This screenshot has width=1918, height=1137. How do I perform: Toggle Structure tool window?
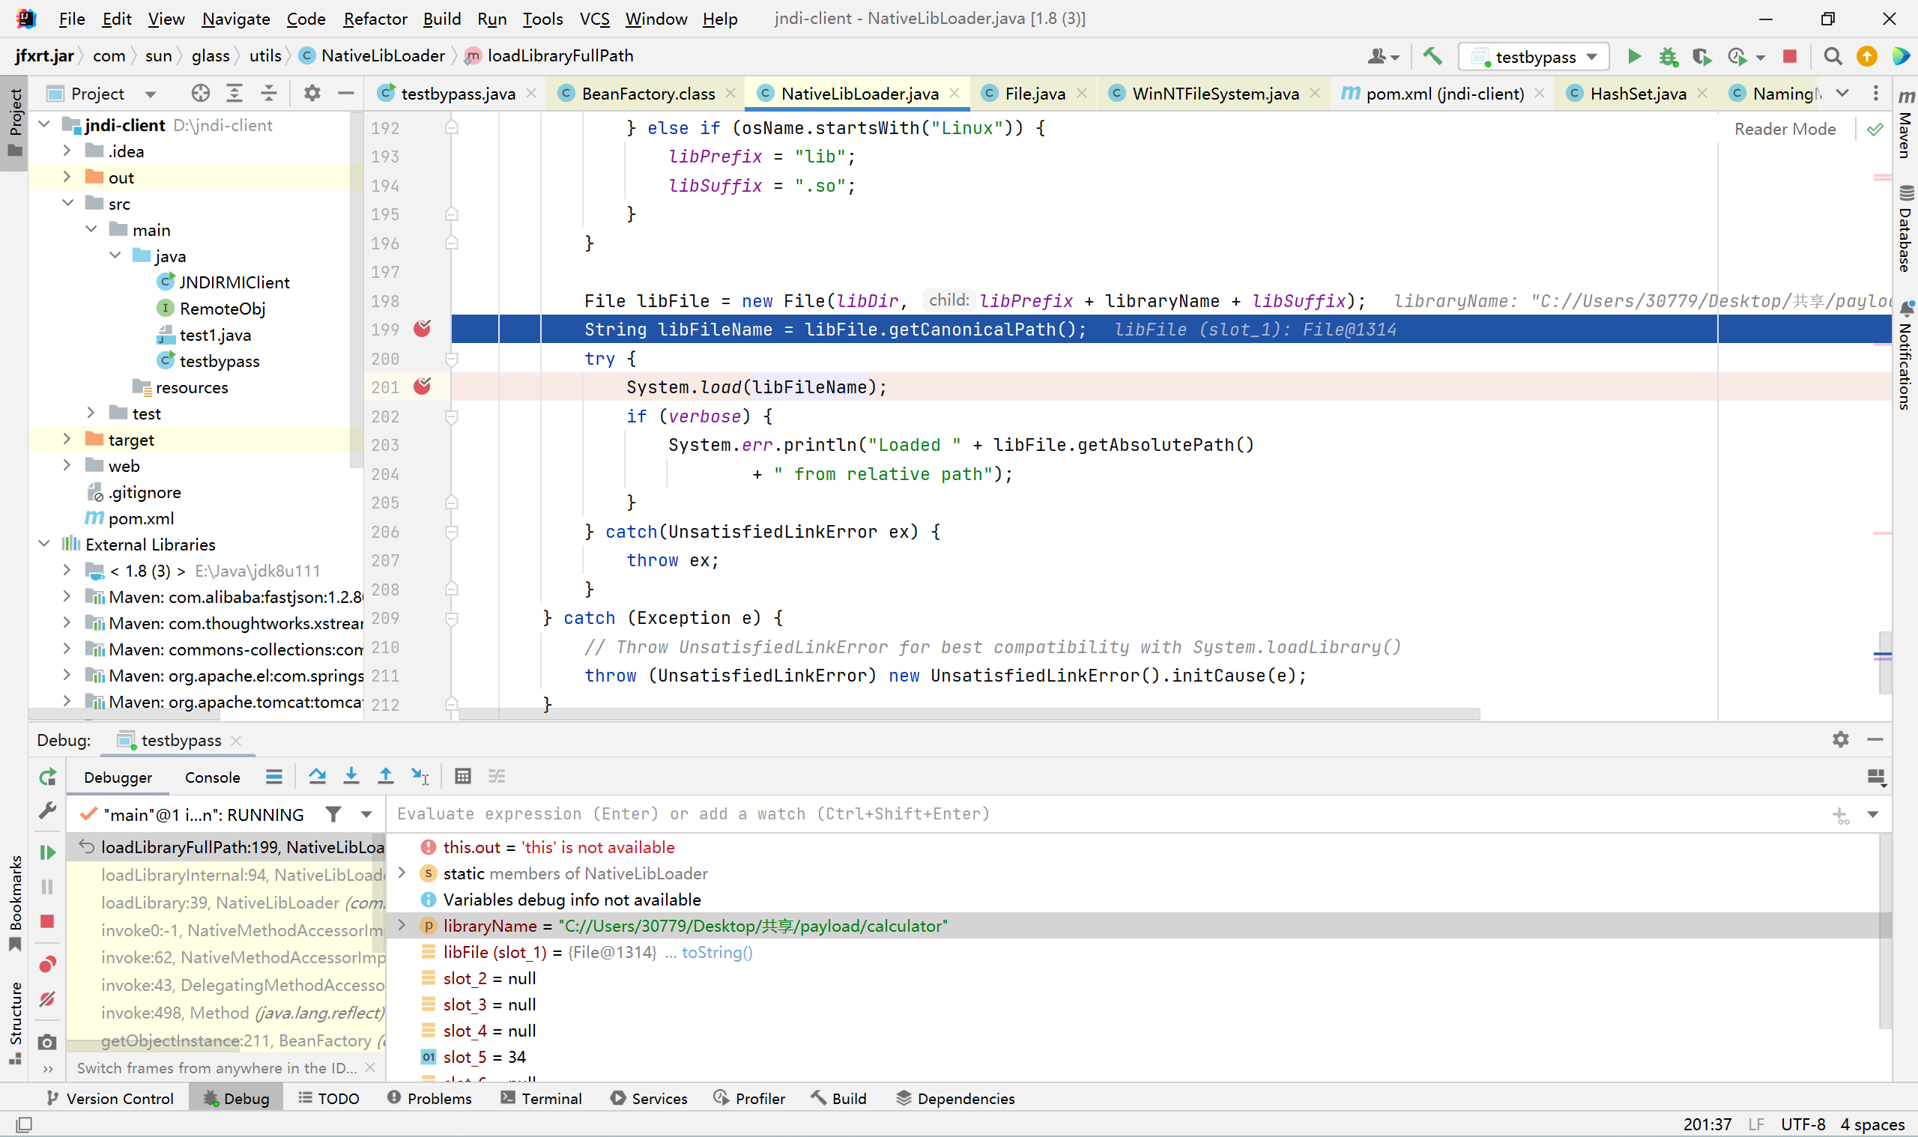click(14, 1023)
